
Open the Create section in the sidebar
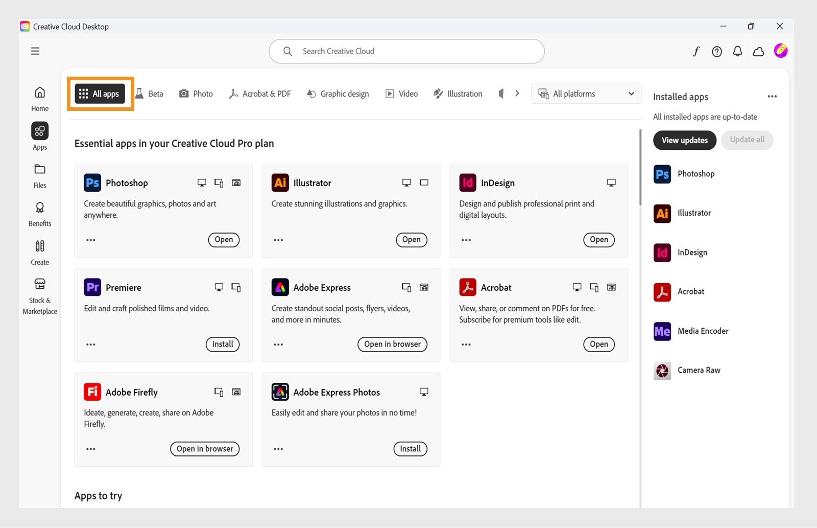39,251
